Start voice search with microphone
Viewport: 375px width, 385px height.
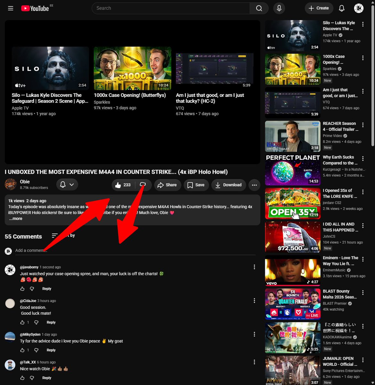(279, 8)
